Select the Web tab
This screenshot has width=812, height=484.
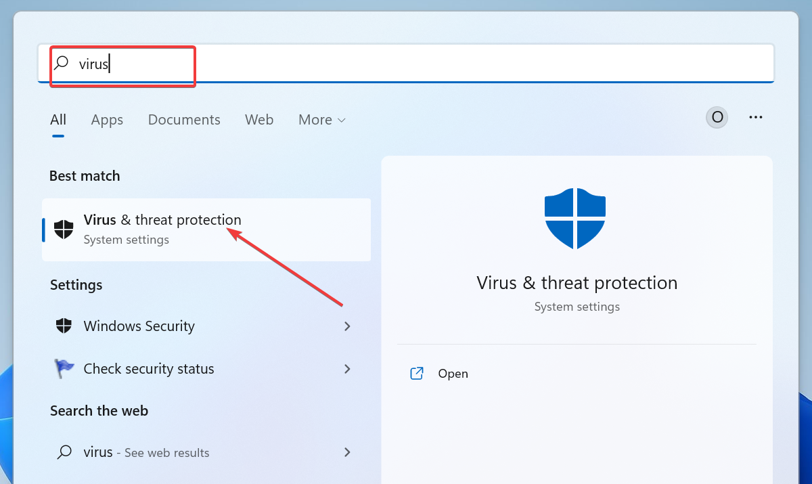pyautogui.click(x=259, y=120)
